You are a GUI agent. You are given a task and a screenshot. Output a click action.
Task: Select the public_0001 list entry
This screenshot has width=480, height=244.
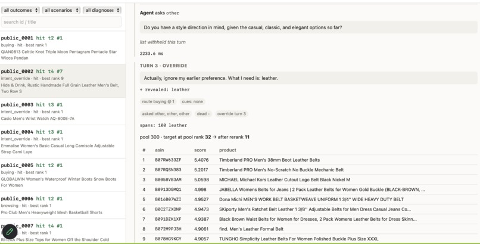pyautogui.click(x=63, y=48)
